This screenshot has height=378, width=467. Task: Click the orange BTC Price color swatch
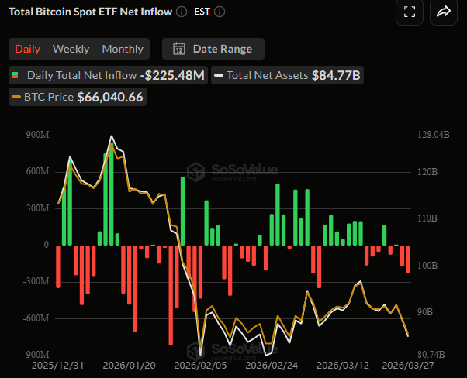click(x=16, y=98)
